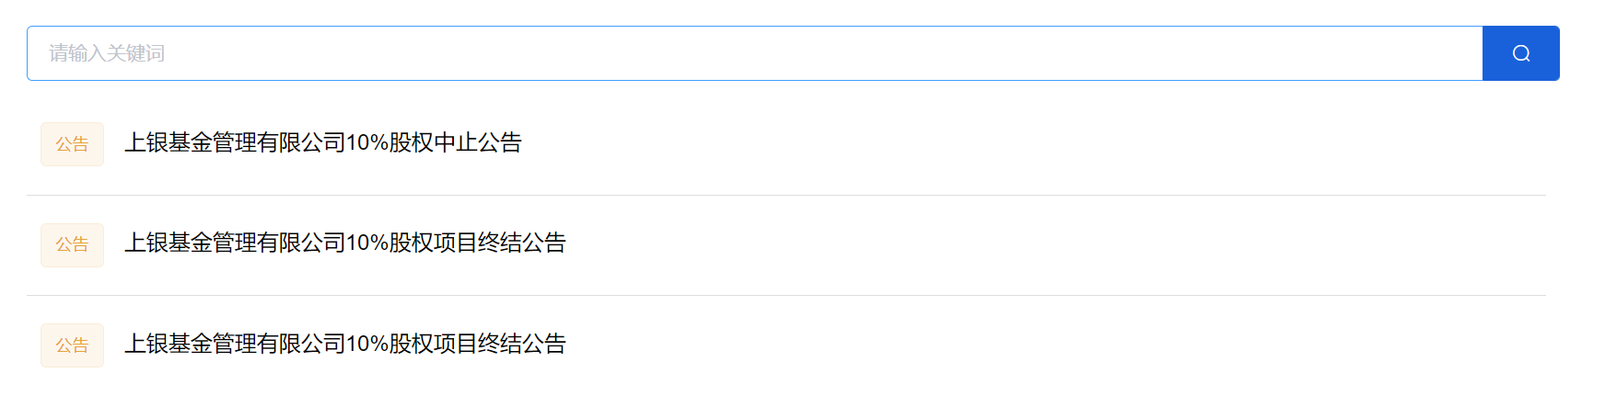Click the 公告 tag in the second row
1605x396 pixels.
tap(72, 244)
